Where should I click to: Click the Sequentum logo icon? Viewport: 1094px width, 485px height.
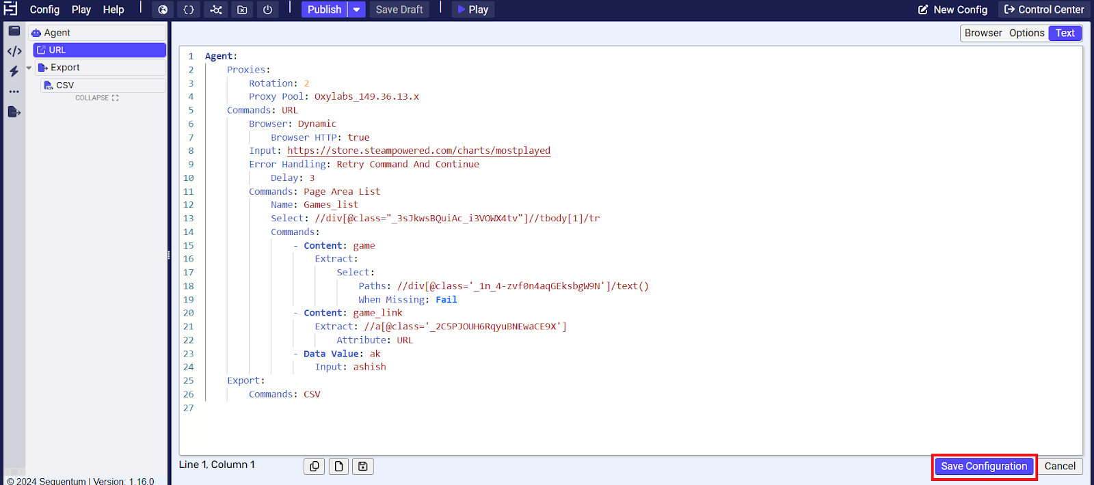pyautogui.click(x=11, y=9)
